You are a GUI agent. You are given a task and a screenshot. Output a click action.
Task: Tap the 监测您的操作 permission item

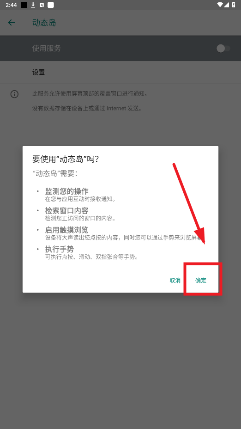[80, 195]
